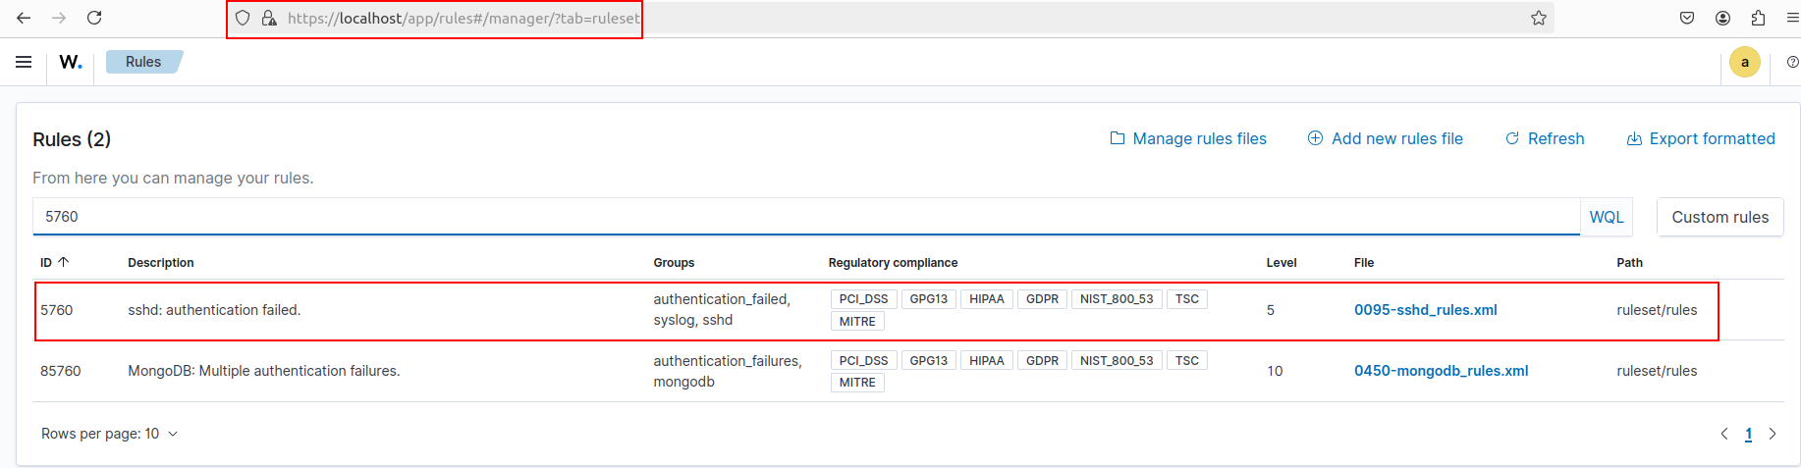The height and width of the screenshot is (468, 1801).
Task: Expand Rows per page dropdown
Action: [x=109, y=434]
